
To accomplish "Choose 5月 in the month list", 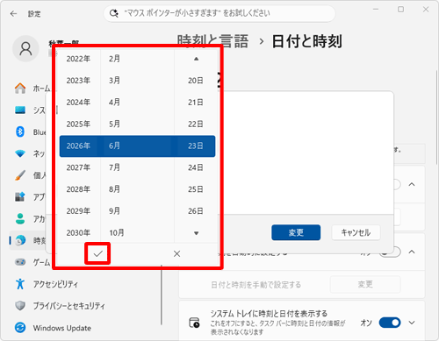I will pyautogui.click(x=114, y=124).
